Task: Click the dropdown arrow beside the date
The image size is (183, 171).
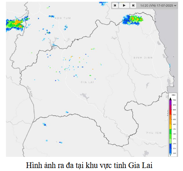Action: click(x=175, y=6)
